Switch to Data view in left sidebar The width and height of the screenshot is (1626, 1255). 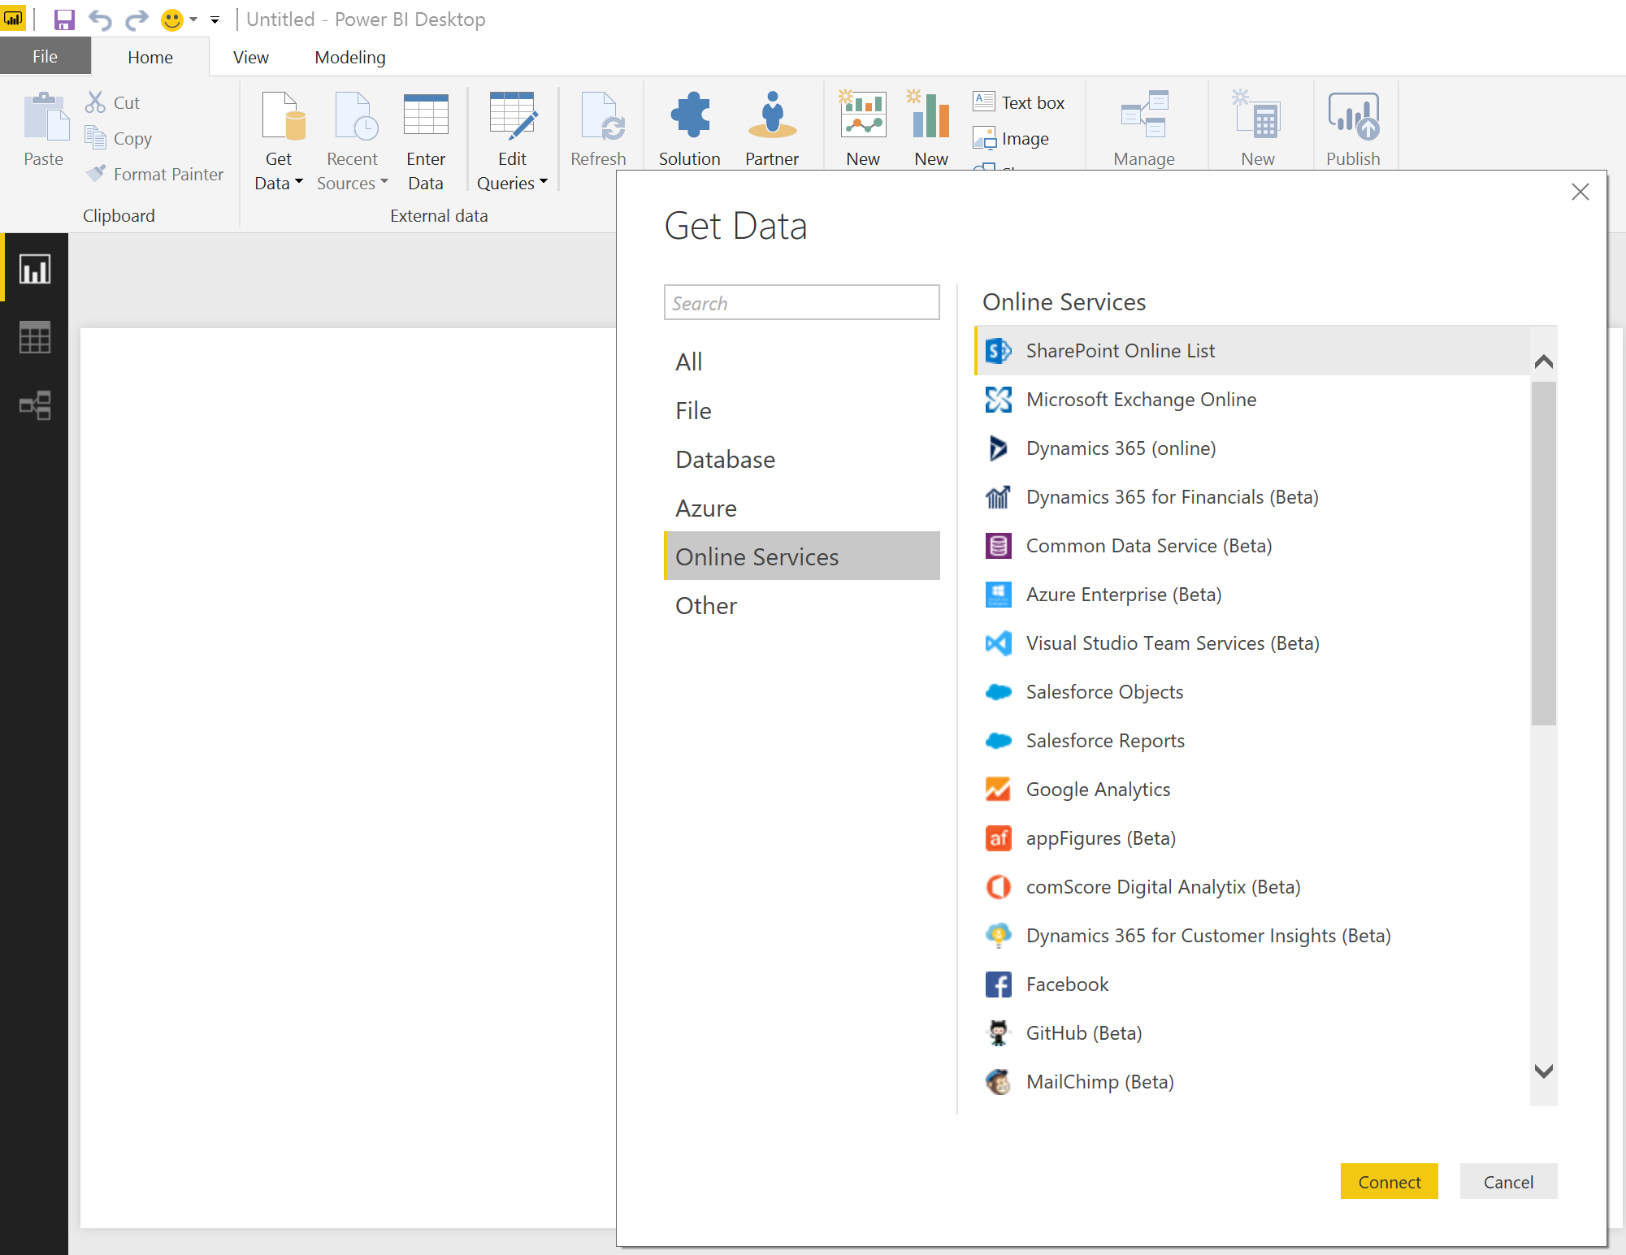(x=35, y=336)
